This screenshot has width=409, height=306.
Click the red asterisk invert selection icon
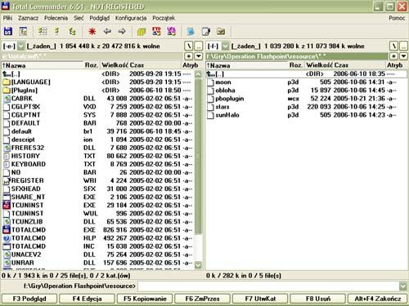coord(92,31)
